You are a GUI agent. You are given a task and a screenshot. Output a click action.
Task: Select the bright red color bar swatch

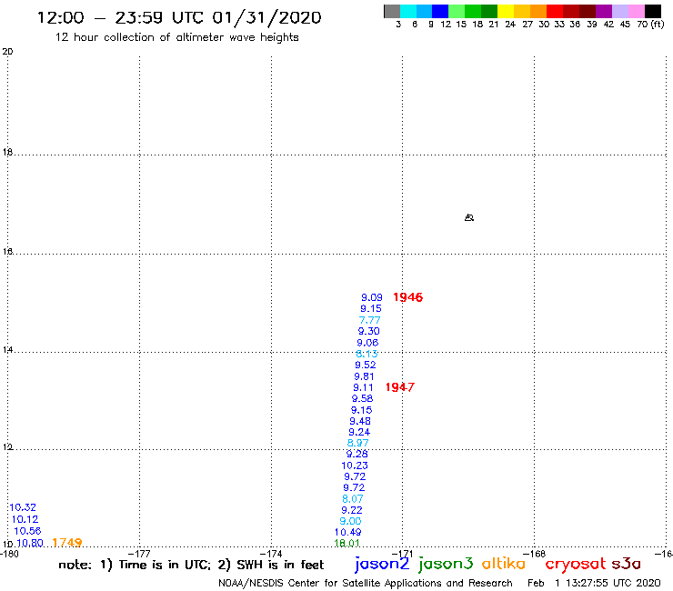coord(555,11)
